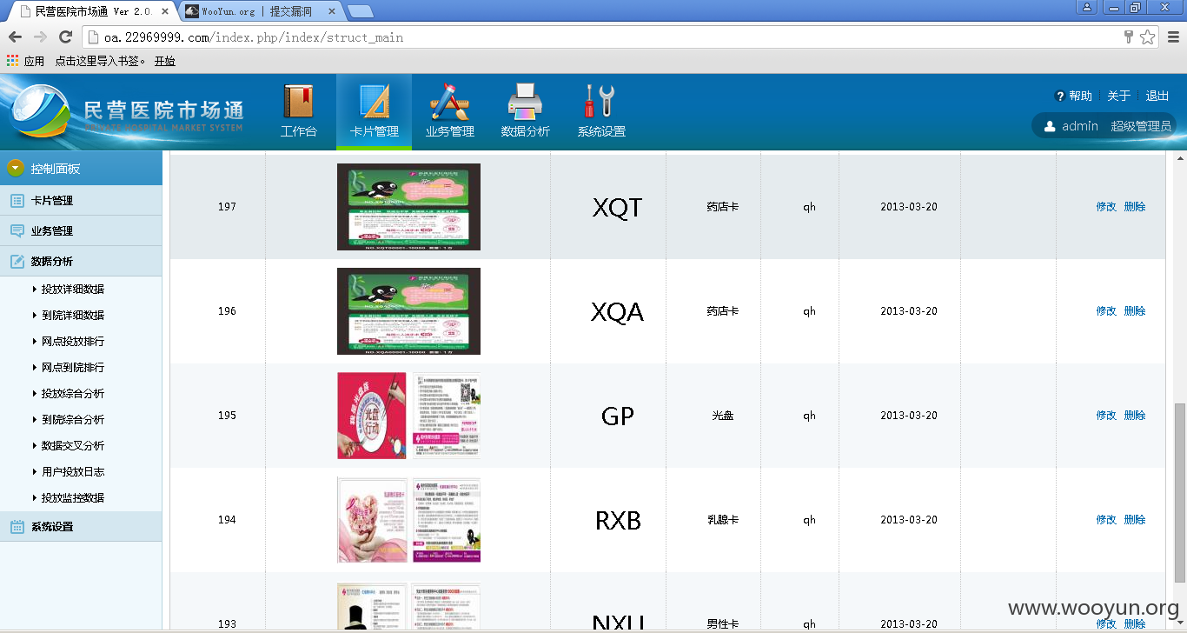Open the XQA card thumbnail image
The image size is (1187, 633).
click(x=408, y=311)
